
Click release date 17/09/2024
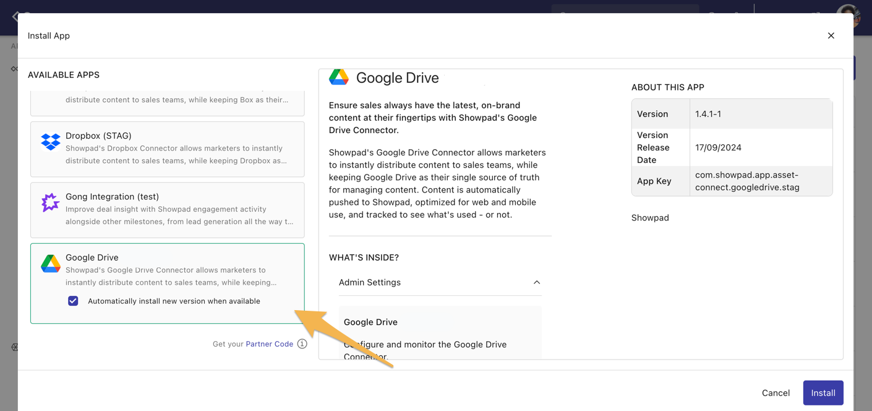click(718, 147)
